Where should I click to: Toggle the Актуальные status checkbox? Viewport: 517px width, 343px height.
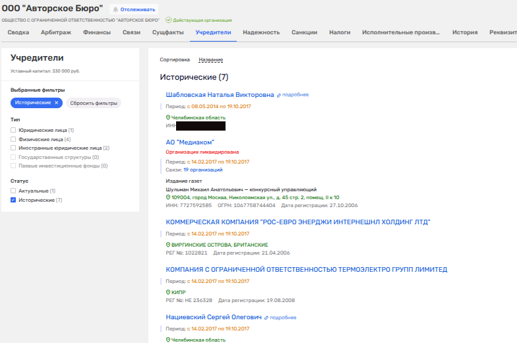(x=13, y=191)
